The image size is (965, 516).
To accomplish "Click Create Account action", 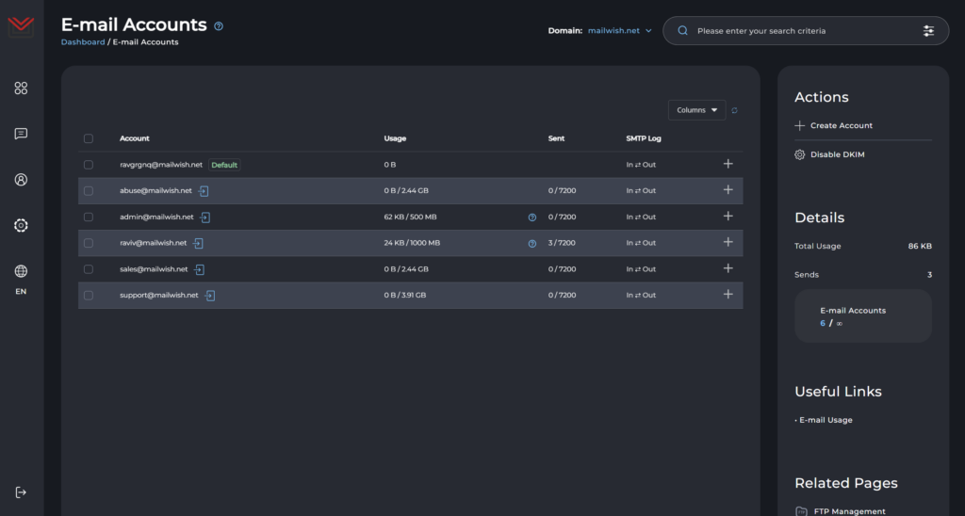I will click(x=841, y=125).
